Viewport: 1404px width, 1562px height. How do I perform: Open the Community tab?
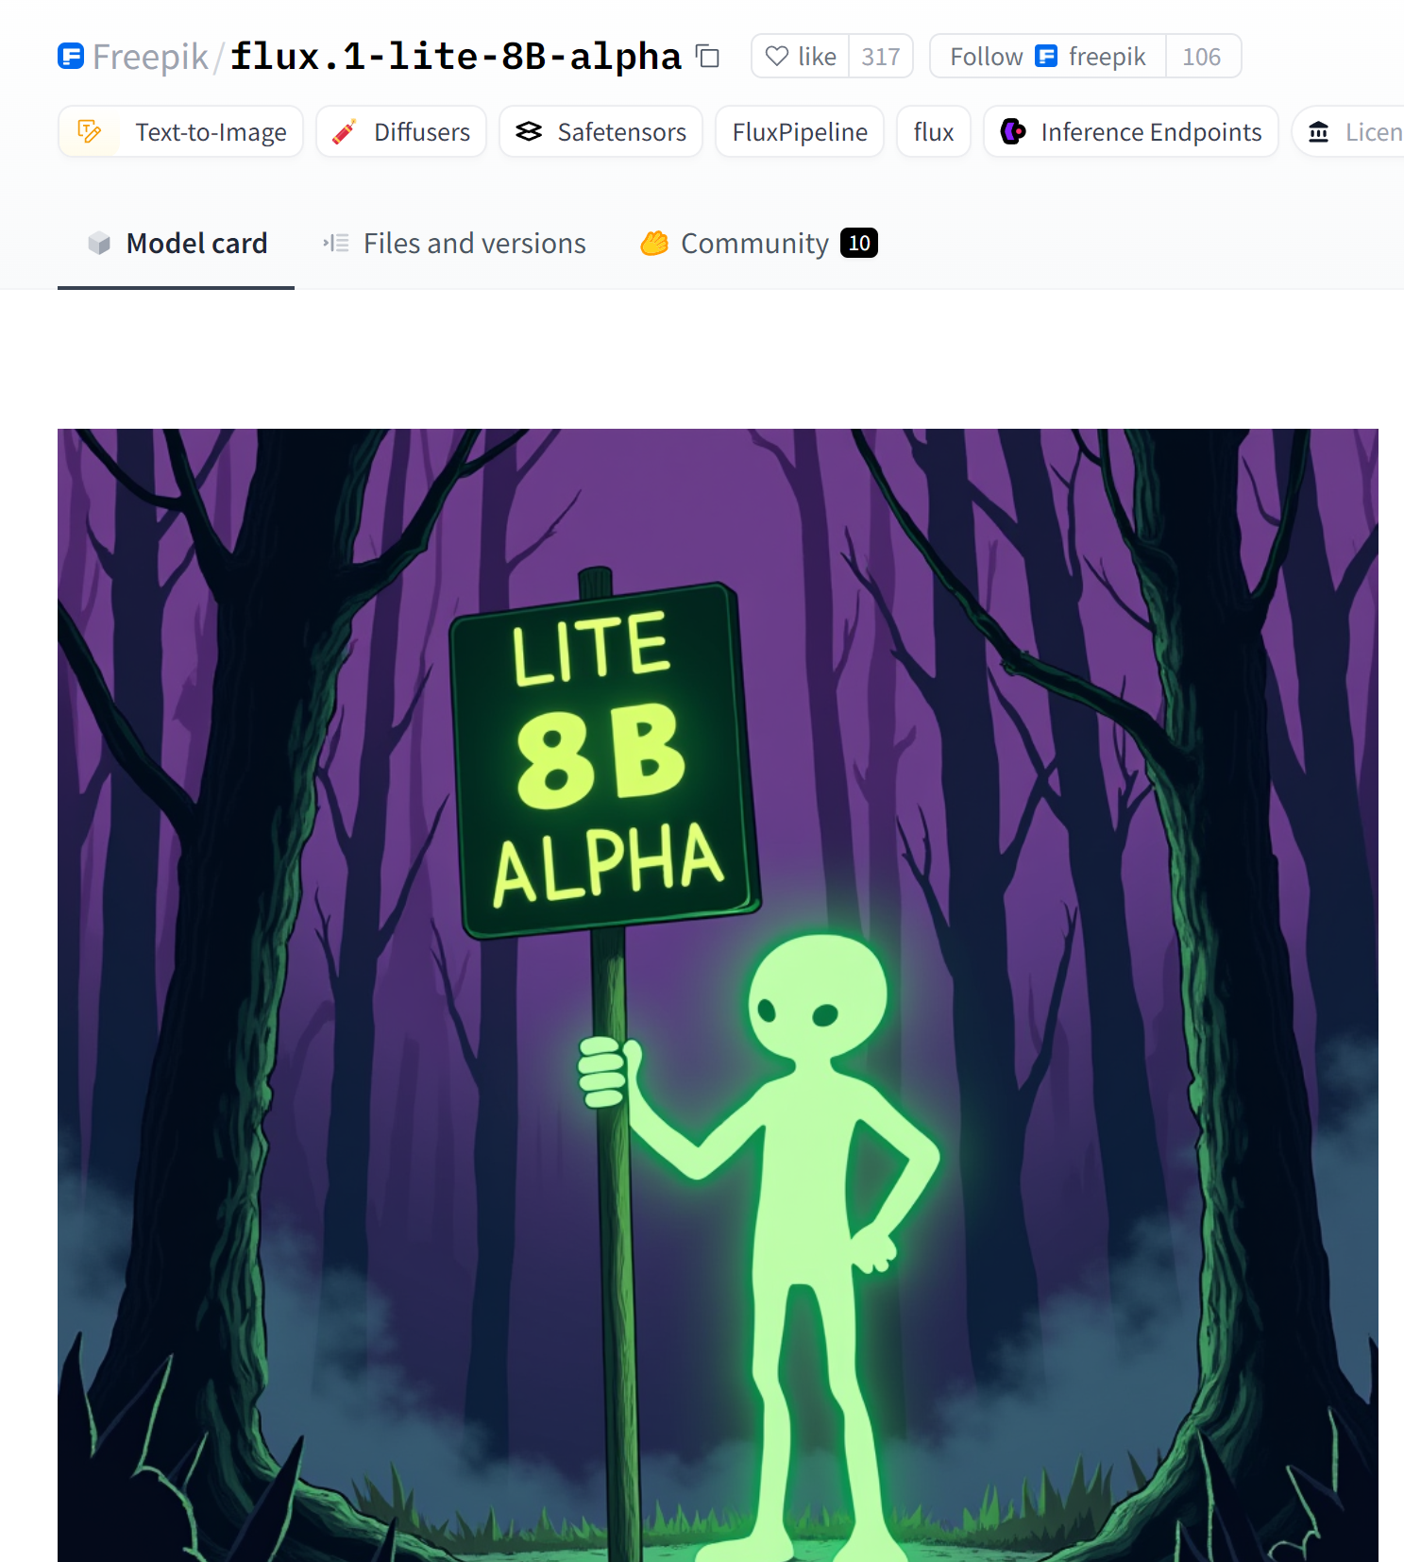point(759,244)
